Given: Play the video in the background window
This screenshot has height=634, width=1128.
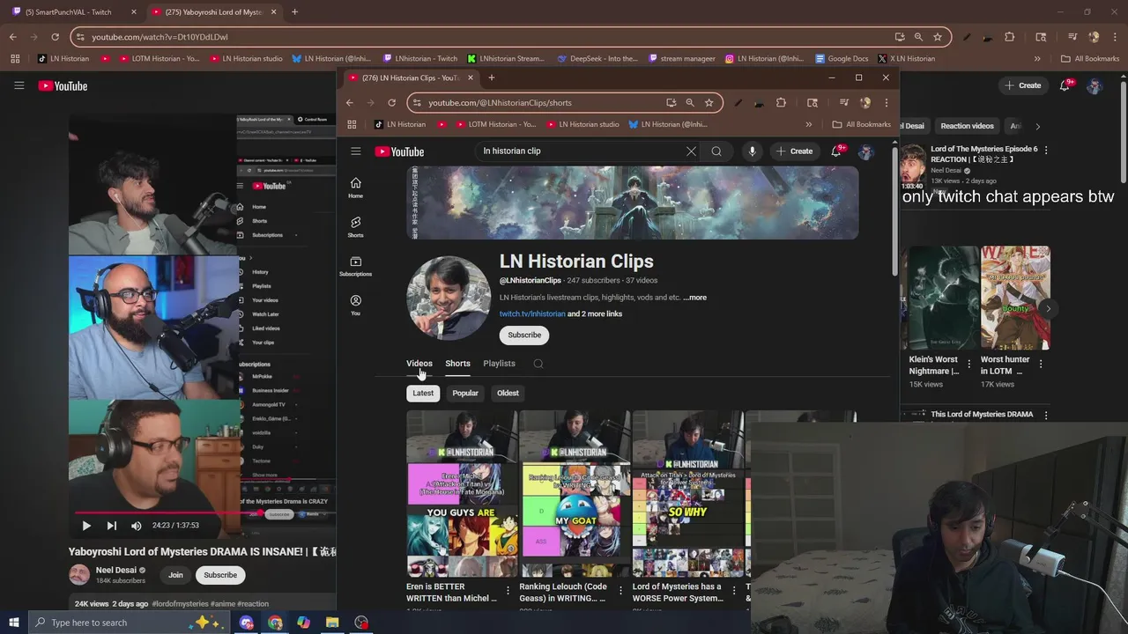Looking at the screenshot, I should tap(86, 526).
